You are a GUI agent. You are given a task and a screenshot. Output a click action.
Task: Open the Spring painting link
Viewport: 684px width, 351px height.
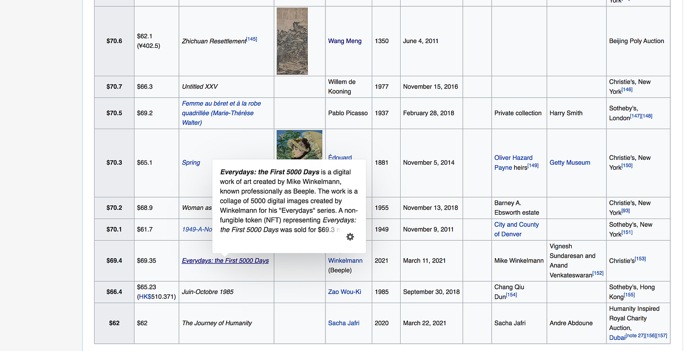click(191, 163)
